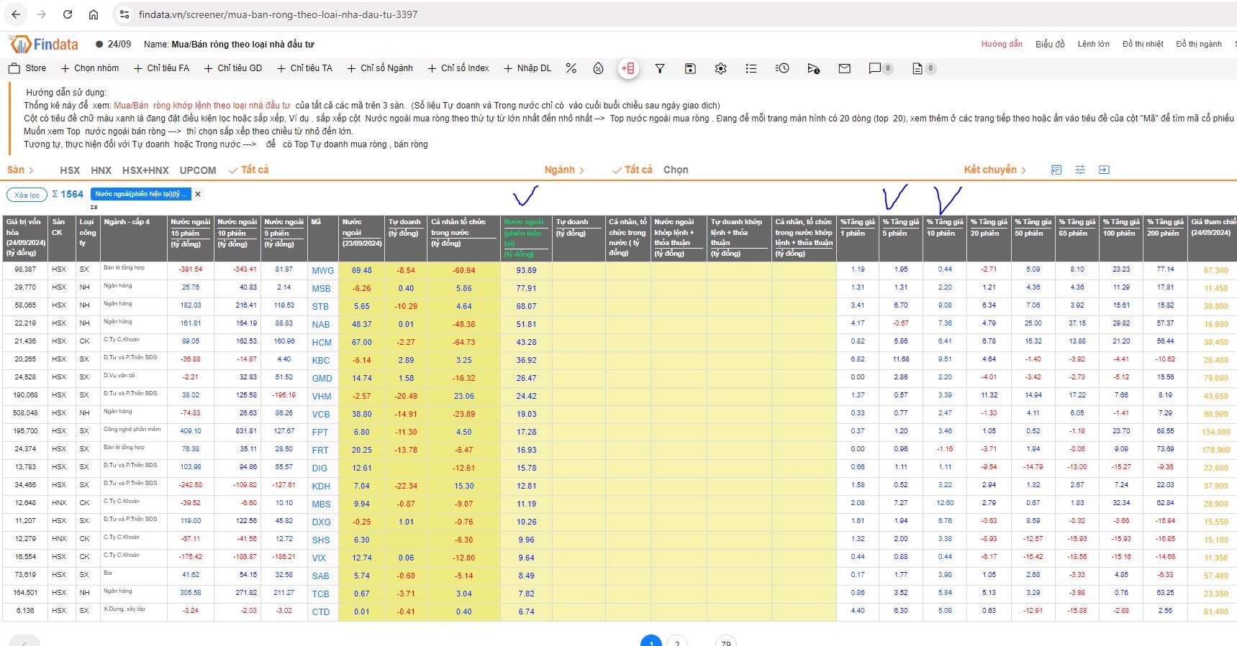
Task: Open Chỉ số Ngành indicator list
Action: [x=380, y=68]
